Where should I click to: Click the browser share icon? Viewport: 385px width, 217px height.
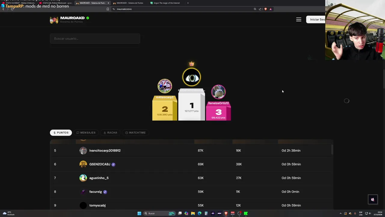[x=260, y=9]
